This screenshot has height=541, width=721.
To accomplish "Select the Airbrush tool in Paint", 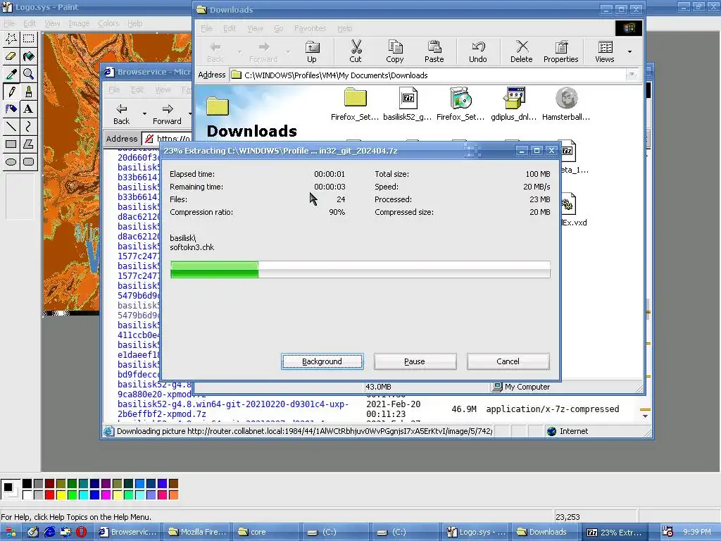I will pyautogui.click(x=11, y=108).
